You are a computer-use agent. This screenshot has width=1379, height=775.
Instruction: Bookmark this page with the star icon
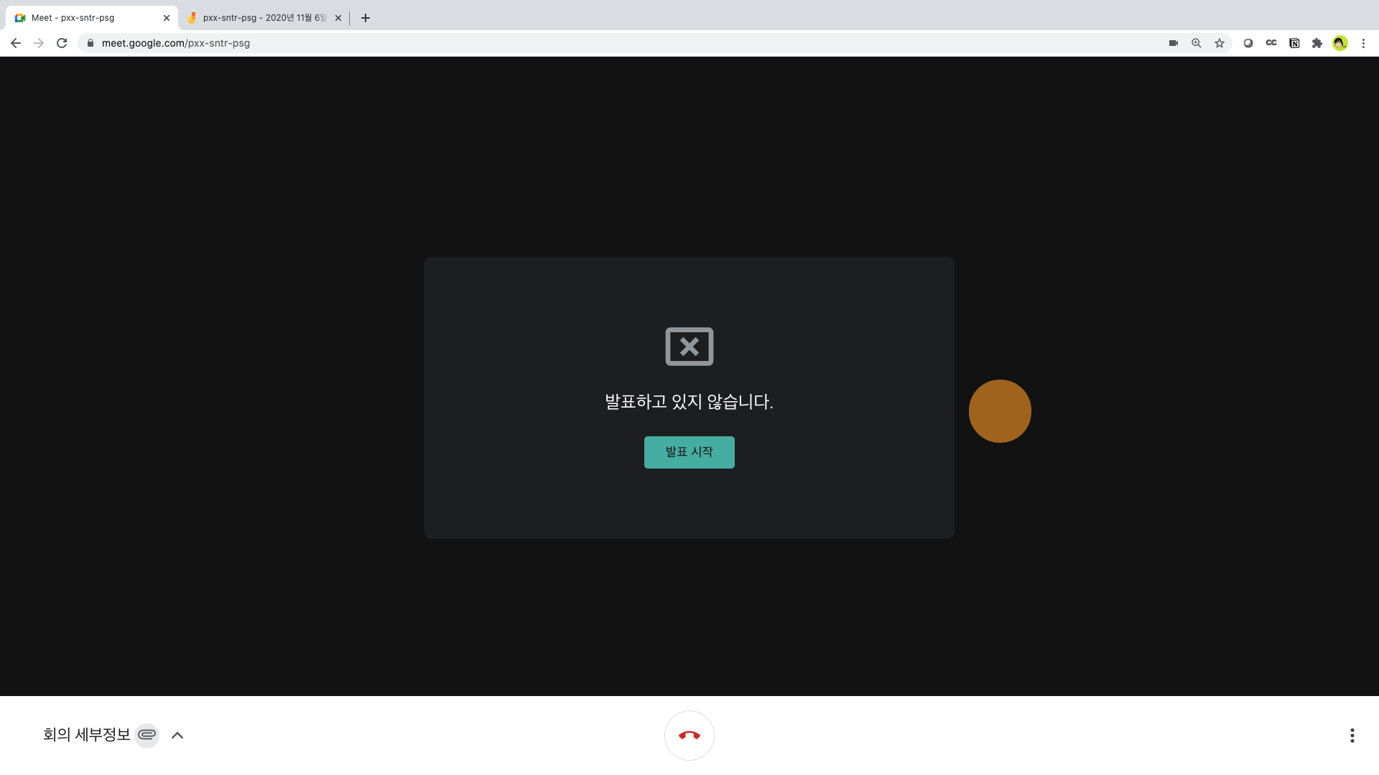1220,43
